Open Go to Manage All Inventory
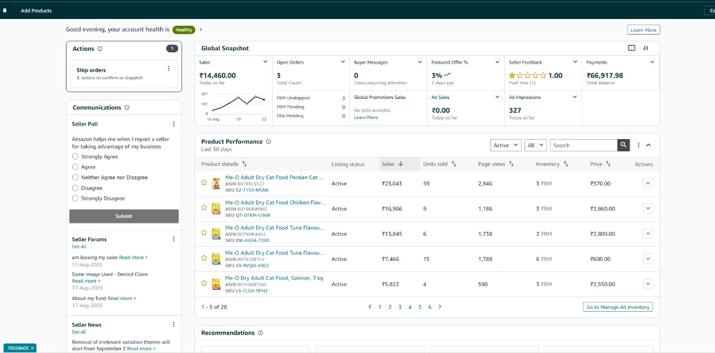The height and width of the screenshot is (353, 715). click(617, 307)
